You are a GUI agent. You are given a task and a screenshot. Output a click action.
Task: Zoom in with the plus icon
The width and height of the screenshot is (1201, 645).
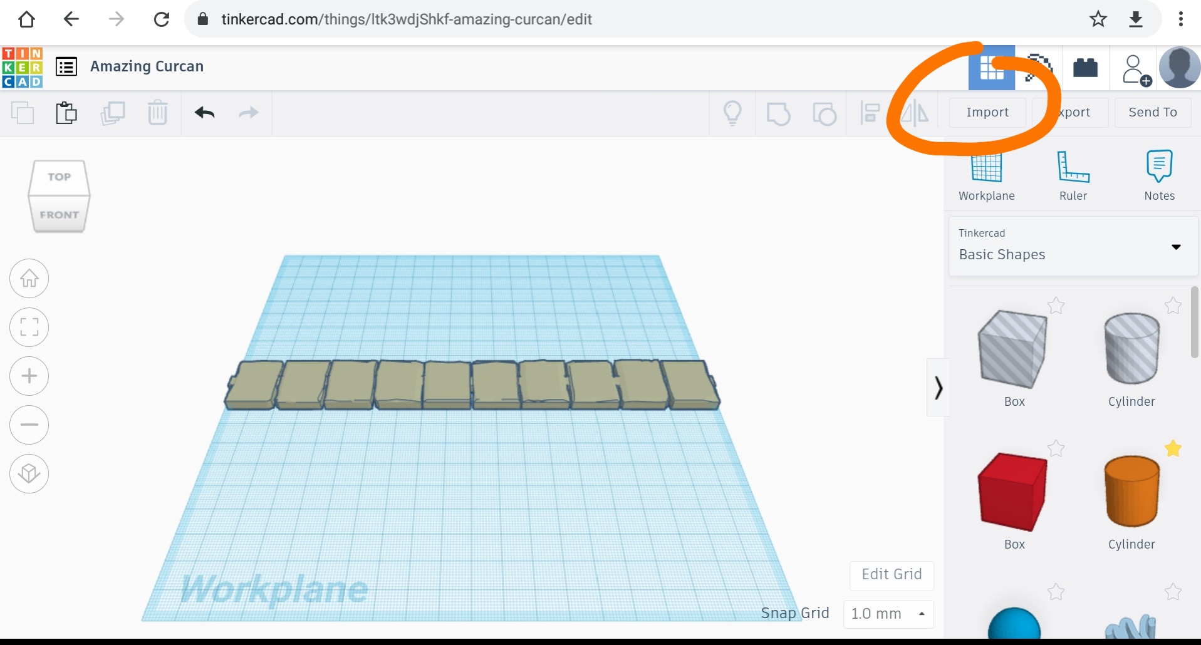[29, 376]
